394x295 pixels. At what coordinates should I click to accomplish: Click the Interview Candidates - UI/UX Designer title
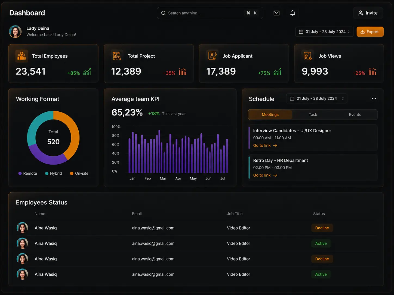(292, 131)
